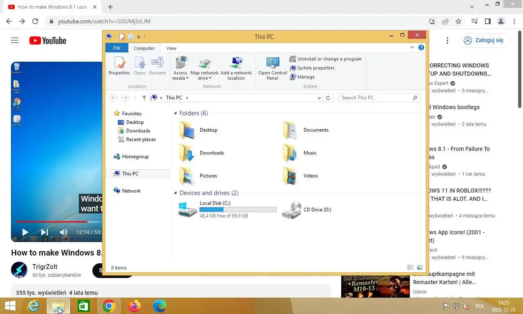Screen dimensions: 523x314
Task: Click the Search This PC field
Action: tap(379, 98)
